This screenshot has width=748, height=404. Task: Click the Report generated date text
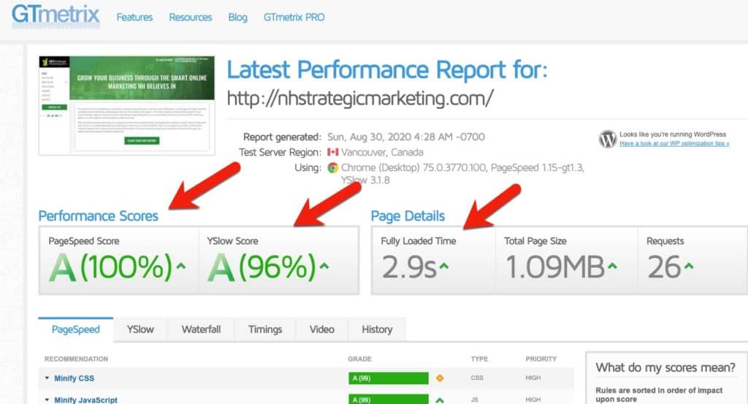pyautogui.click(x=406, y=137)
